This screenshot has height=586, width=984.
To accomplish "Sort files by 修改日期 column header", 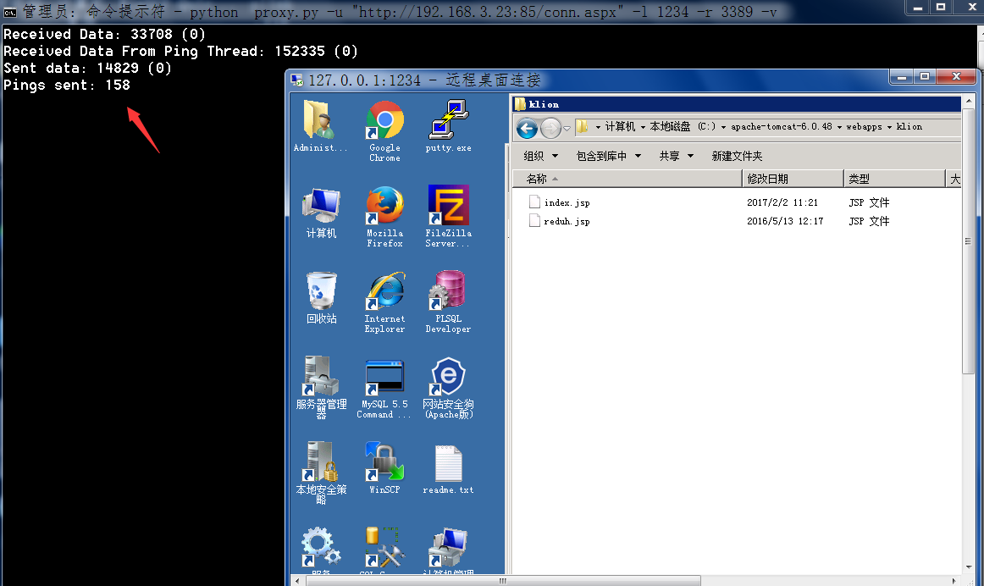I will coord(792,179).
